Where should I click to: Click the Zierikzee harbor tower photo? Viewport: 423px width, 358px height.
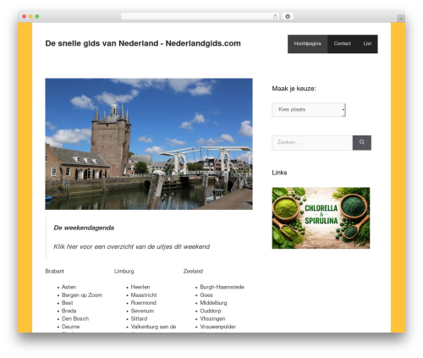pyautogui.click(x=149, y=144)
